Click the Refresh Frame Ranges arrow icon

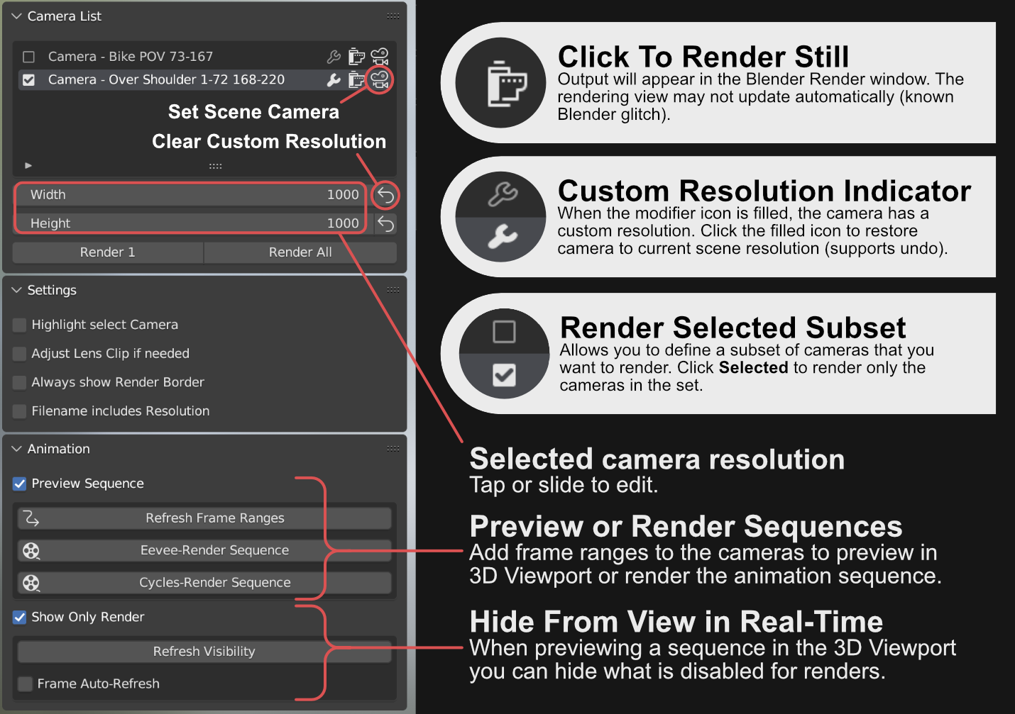click(31, 518)
